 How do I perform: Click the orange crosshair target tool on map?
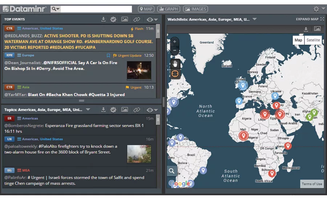pyautogui.click(x=175, y=74)
